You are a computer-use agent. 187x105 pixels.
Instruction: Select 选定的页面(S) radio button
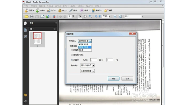[72, 55]
